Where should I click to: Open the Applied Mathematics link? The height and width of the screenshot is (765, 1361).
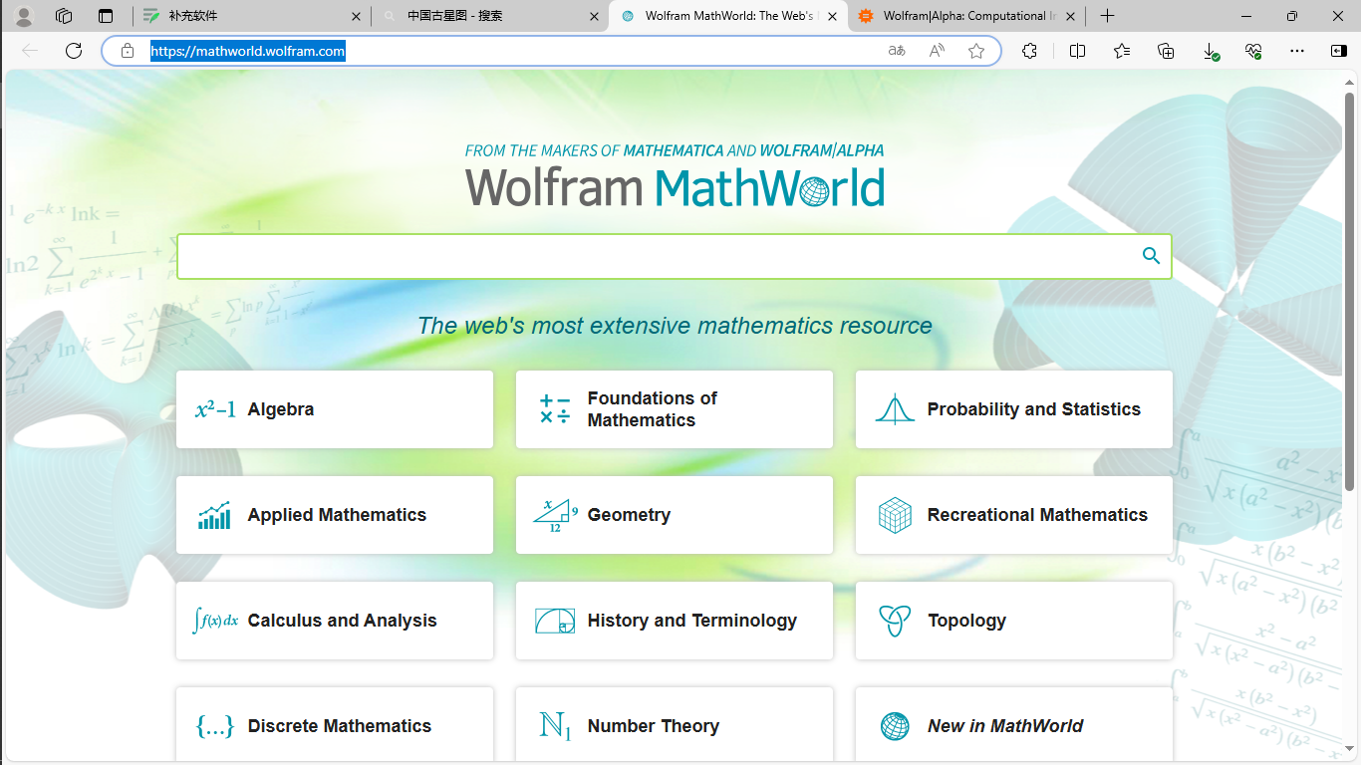point(337,515)
